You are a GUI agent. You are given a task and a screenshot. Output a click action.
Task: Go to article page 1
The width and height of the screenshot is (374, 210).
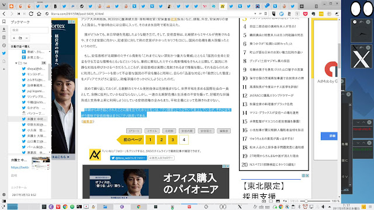(x=150, y=140)
